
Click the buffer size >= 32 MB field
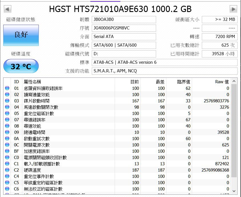coord(220,19)
